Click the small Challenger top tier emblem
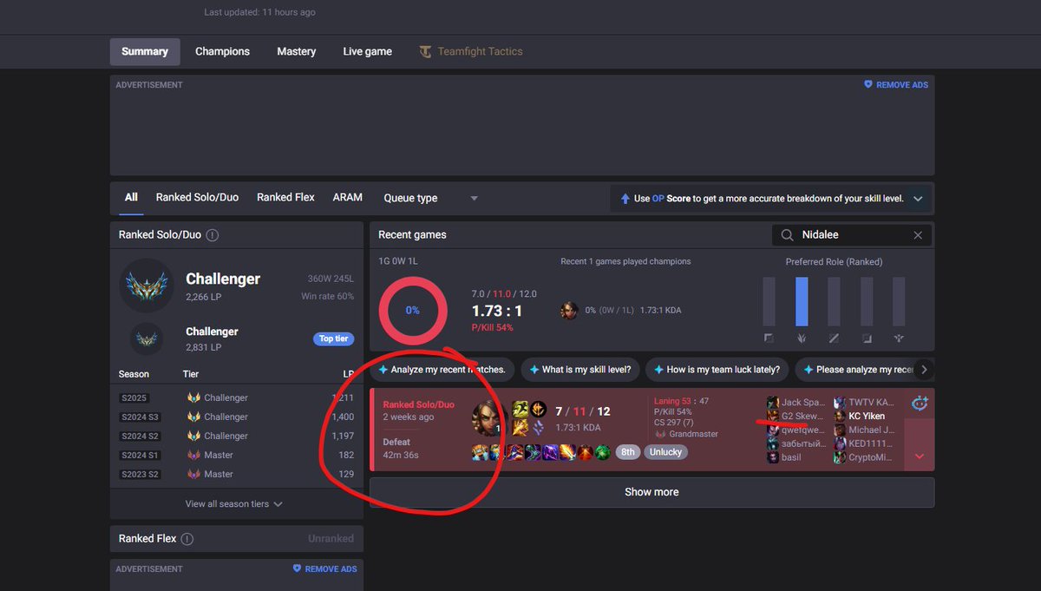The width and height of the screenshot is (1041, 591). click(x=147, y=338)
